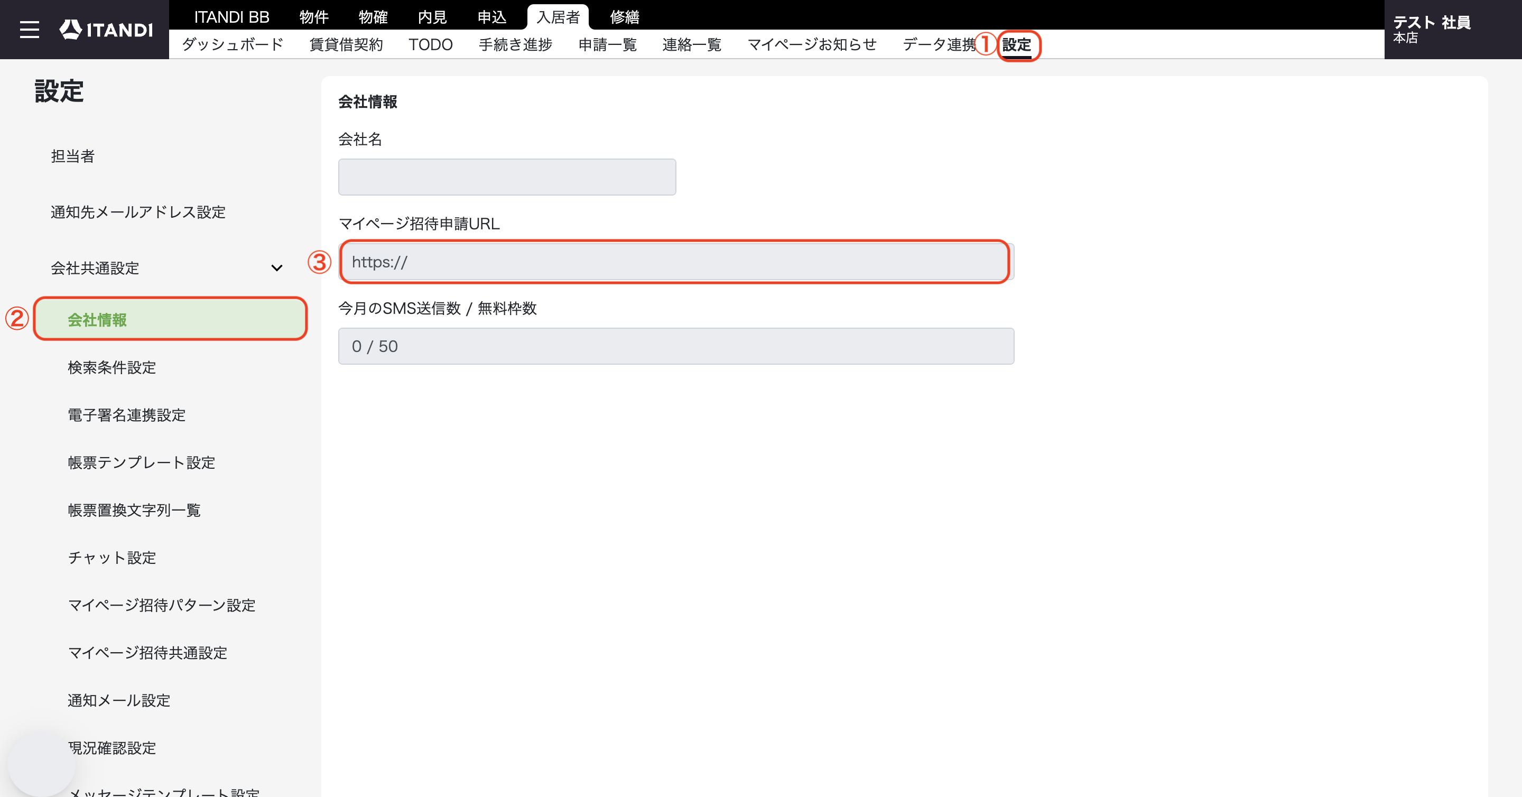Open 通知メール設定
Image resolution: width=1522 pixels, height=797 pixels.
click(119, 701)
